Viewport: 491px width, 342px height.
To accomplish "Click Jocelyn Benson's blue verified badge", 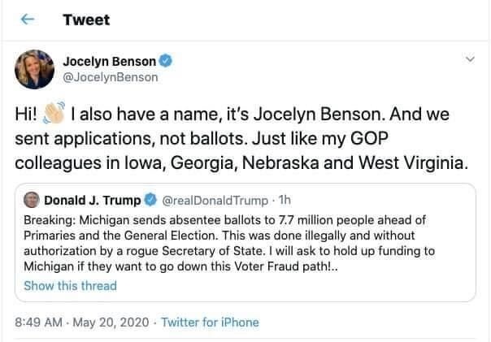I will (165, 60).
